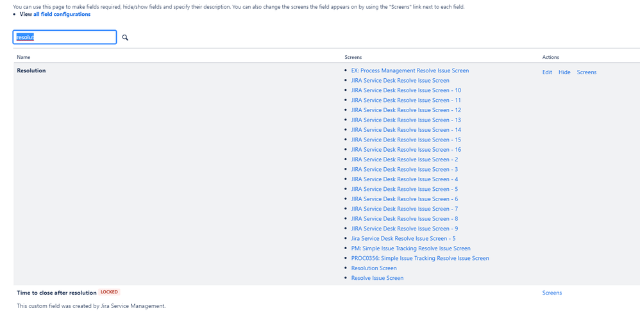The width and height of the screenshot is (640, 317).
Task: Edit the Resolution field
Action: pyautogui.click(x=547, y=72)
